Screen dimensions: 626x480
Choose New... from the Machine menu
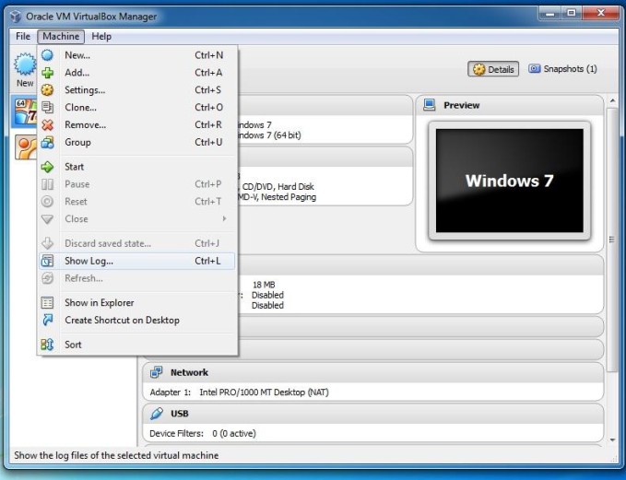click(136, 55)
